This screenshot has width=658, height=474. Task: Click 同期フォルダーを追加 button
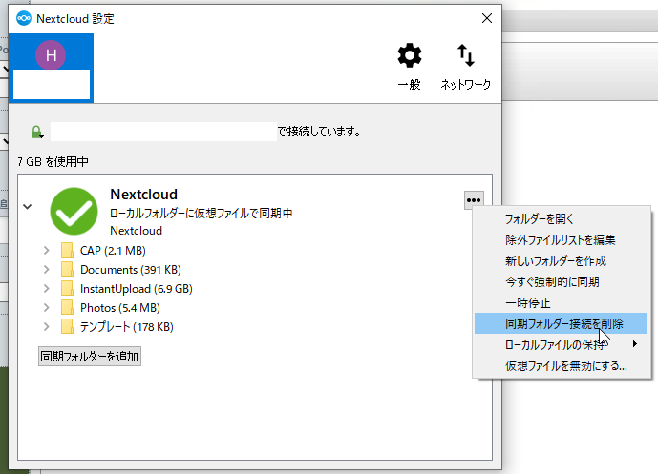[x=90, y=357]
